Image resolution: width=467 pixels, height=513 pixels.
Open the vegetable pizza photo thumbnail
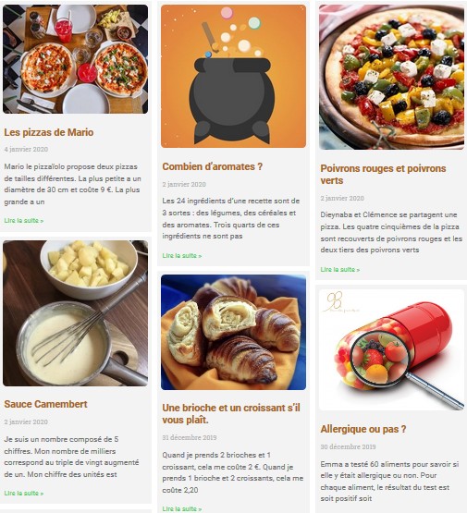coord(391,78)
